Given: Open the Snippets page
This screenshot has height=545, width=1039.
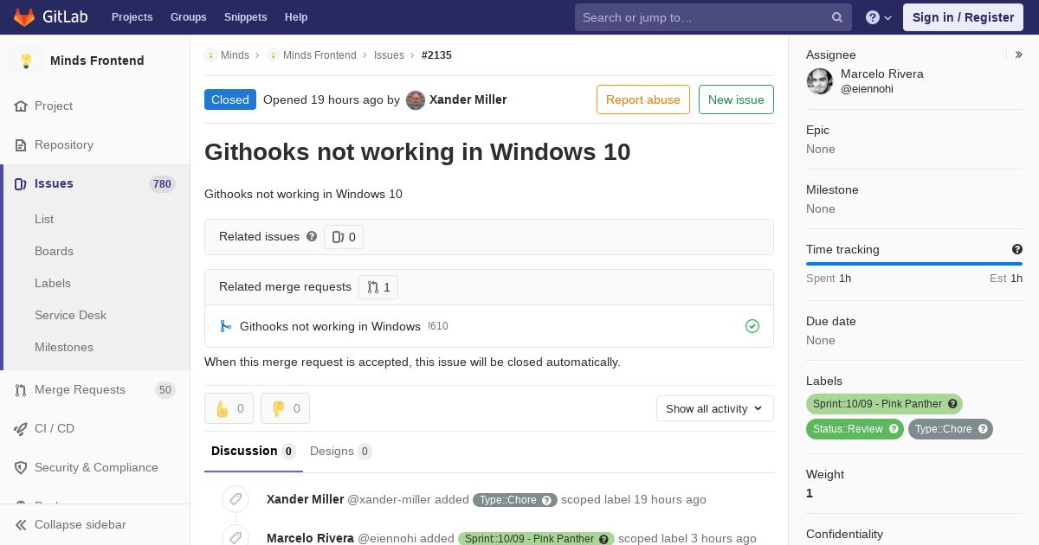Looking at the screenshot, I should pyautogui.click(x=246, y=17).
